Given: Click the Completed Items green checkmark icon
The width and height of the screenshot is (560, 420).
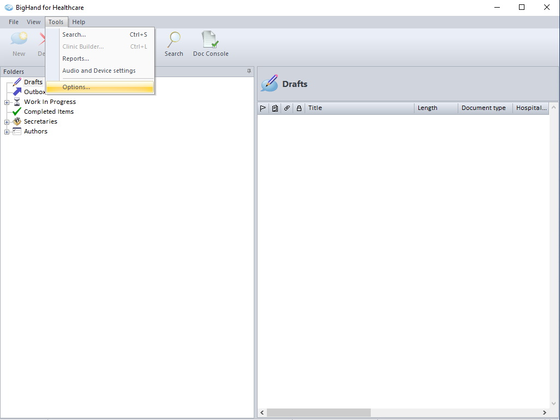Looking at the screenshot, I should (17, 112).
